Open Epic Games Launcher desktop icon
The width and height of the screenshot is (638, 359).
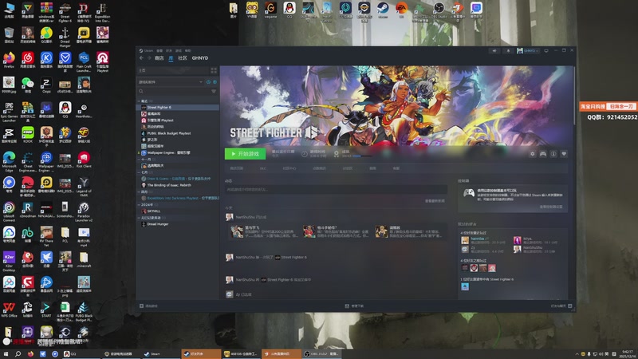point(9,112)
